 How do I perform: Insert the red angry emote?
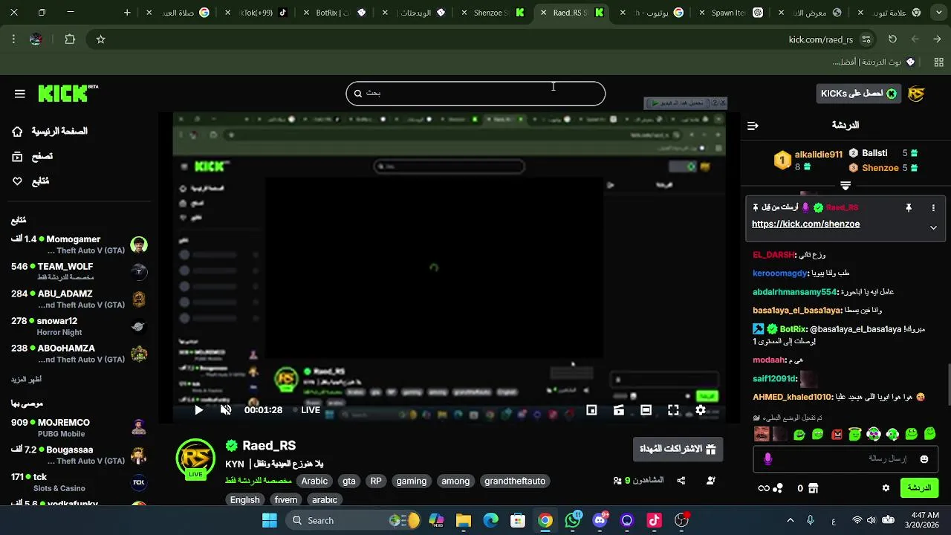pos(837,434)
